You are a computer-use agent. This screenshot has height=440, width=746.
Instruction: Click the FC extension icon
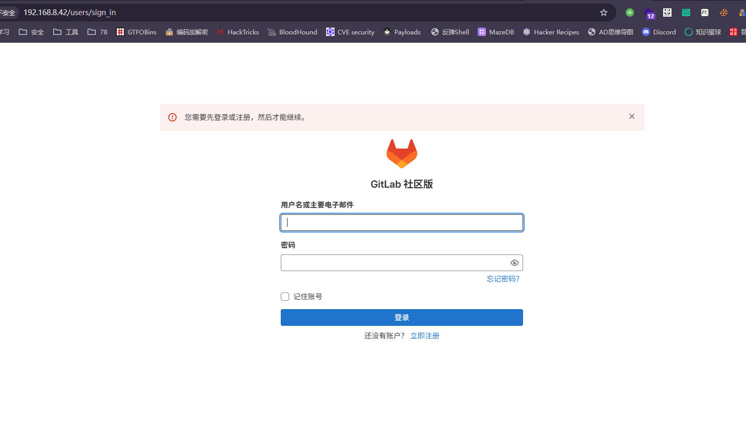pos(704,13)
